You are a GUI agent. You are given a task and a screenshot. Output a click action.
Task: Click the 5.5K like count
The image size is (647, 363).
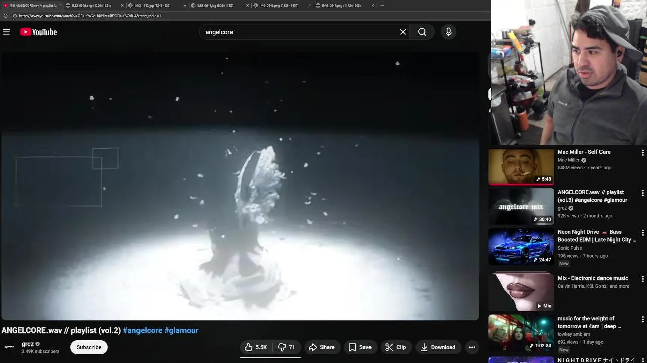(261, 347)
